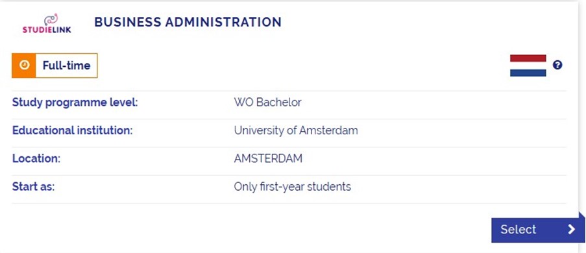Click the Start as label
This screenshot has height=253, width=586.
tap(33, 186)
